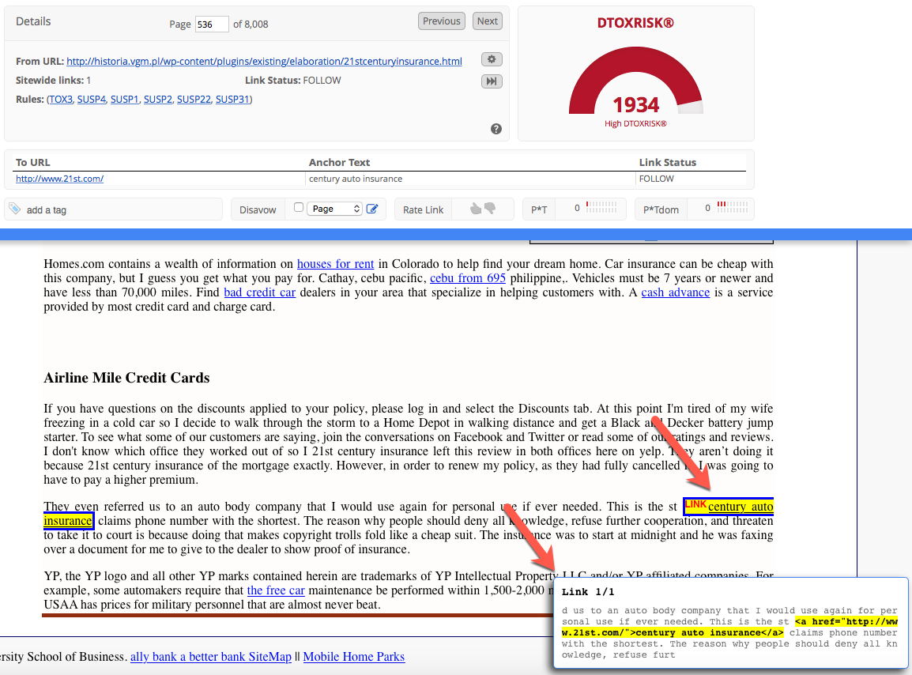Open the Page scope dropdown
The height and width of the screenshot is (675, 912).
[336, 209]
